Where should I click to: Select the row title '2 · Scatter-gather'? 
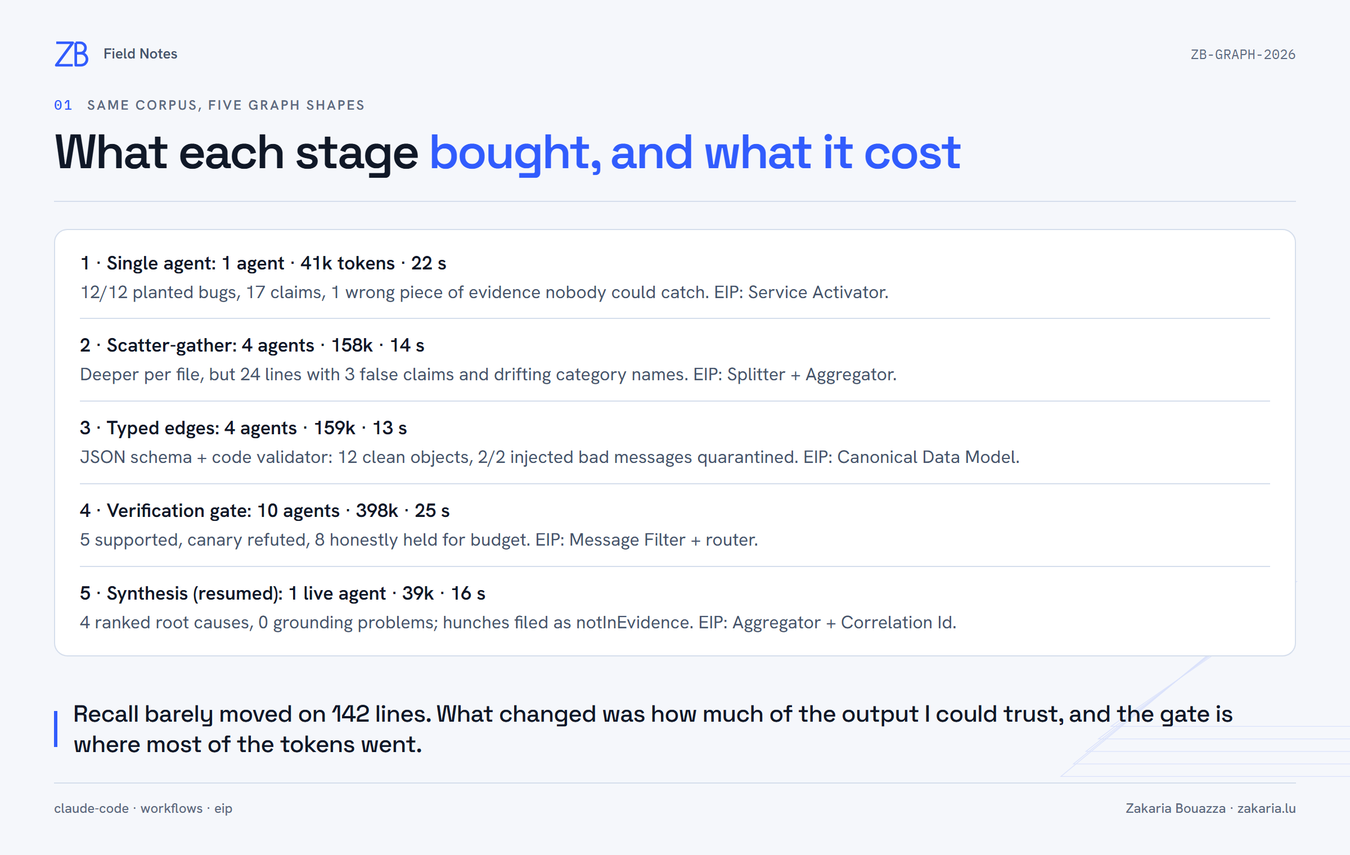pyautogui.click(x=252, y=345)
